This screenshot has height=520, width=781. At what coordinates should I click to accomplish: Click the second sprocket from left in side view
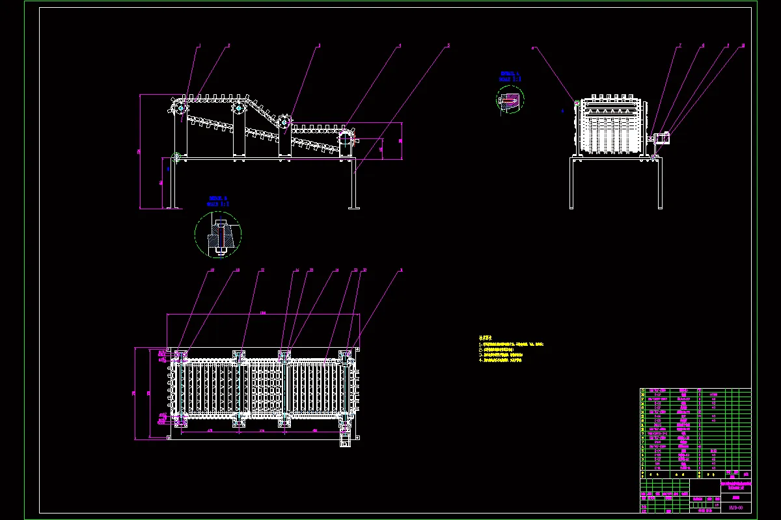[x=240, y=107]
